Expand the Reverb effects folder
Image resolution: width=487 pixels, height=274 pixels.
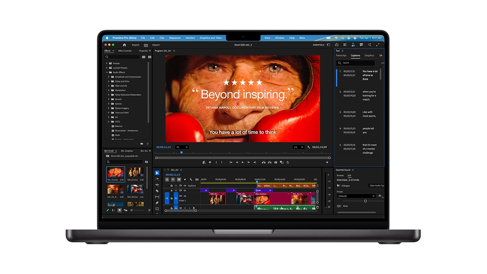[108, 99]
